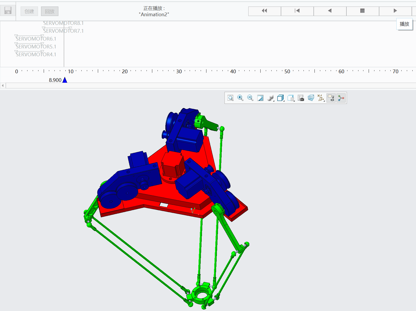
Task: Click the snapshot camera icon
Action: 301,98
